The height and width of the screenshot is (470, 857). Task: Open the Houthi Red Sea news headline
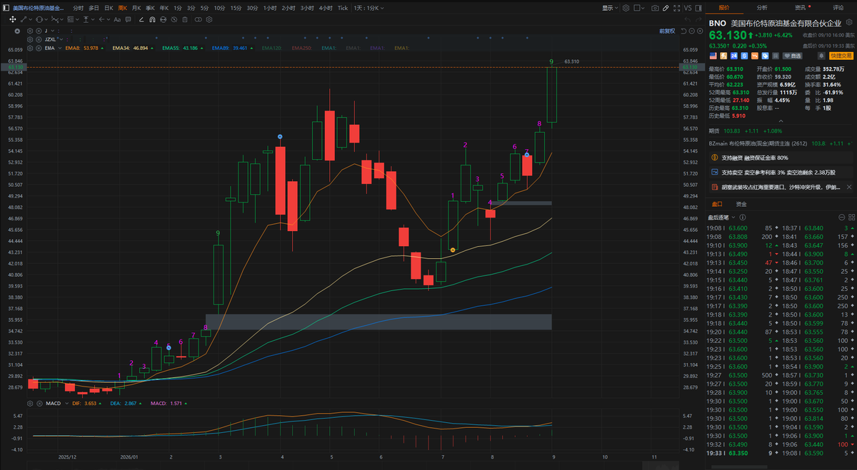click(x=781, y=187)
